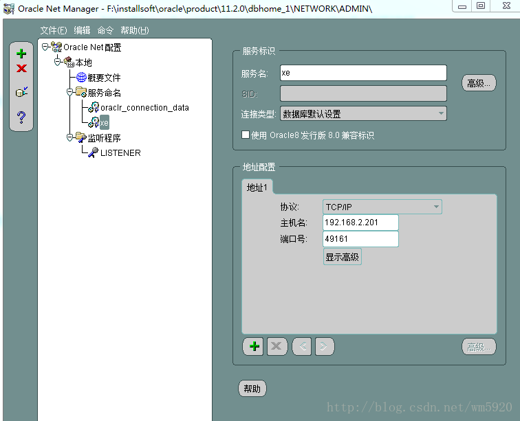Collapse the Oracle Net 配置 root node
Screen dimensions: 520x421
coord(45,47)
